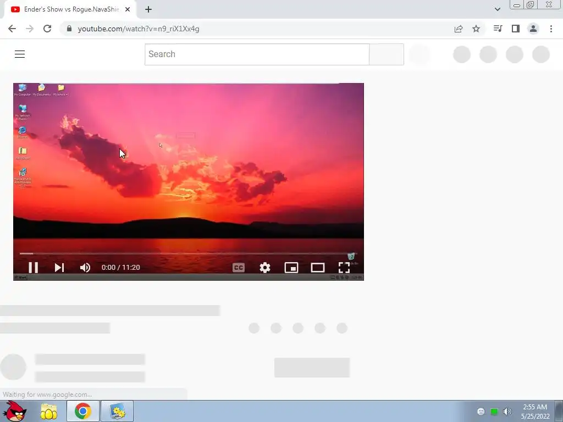Viewport: 563px width, 422px height.
Task: Go back to the previous page
Action: point(12,29)
